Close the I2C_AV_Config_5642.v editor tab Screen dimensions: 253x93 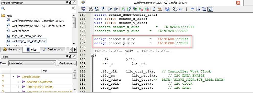(x=238, y=3)
